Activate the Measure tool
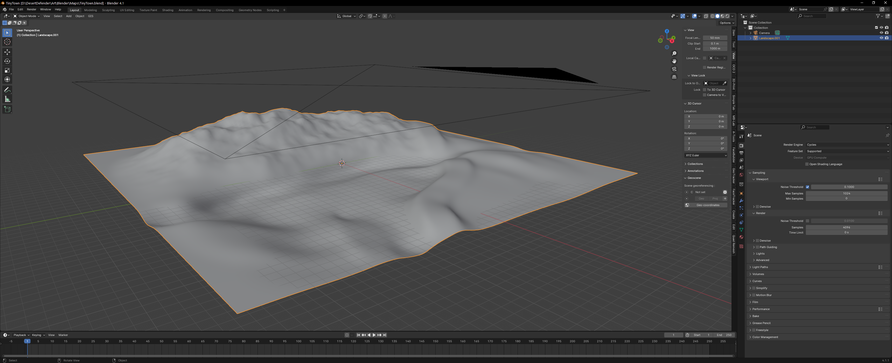Viewport: 892px width, 363px height. pyautogui.click(x=7, y=99)
